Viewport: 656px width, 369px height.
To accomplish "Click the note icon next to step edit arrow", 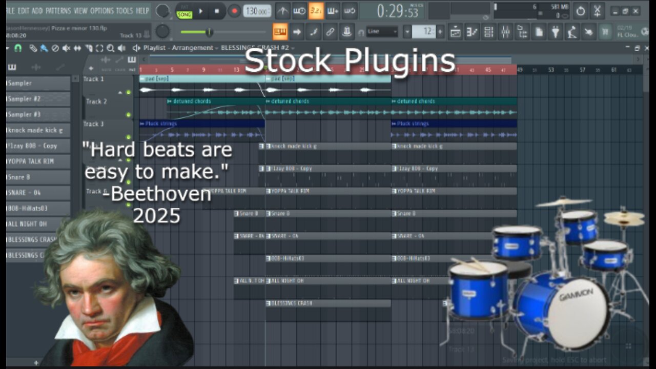I will (x=313, y=32).
